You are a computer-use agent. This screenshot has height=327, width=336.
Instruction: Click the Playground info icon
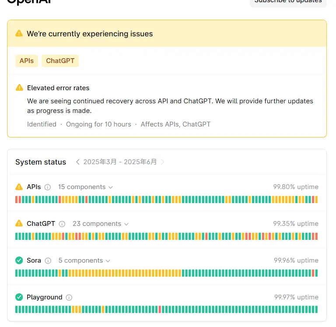tap(69, 297)
